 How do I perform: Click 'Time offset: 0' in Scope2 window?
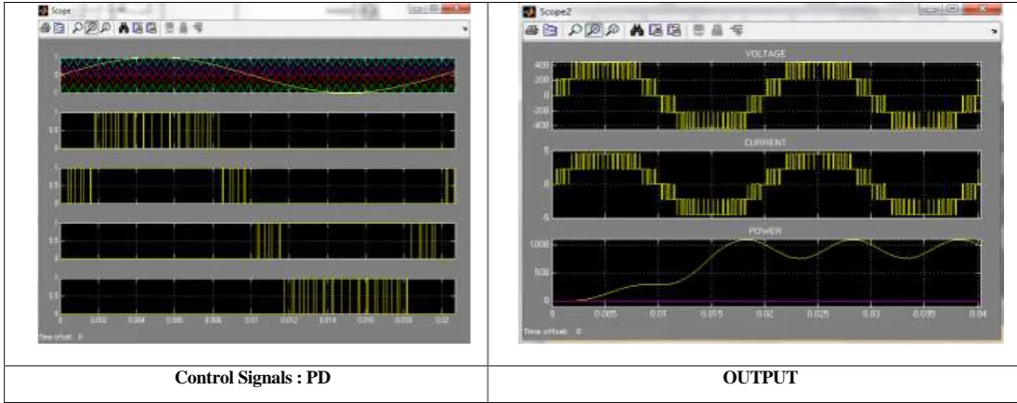pyautogui.click(x=552, y=331)
